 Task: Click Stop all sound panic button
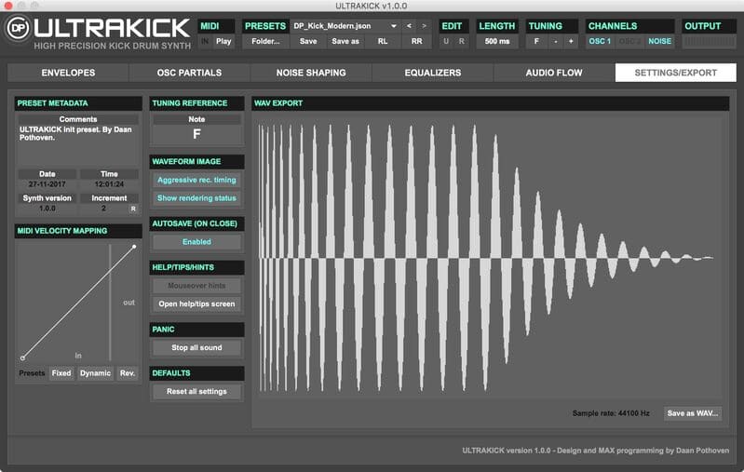(196, 347)
